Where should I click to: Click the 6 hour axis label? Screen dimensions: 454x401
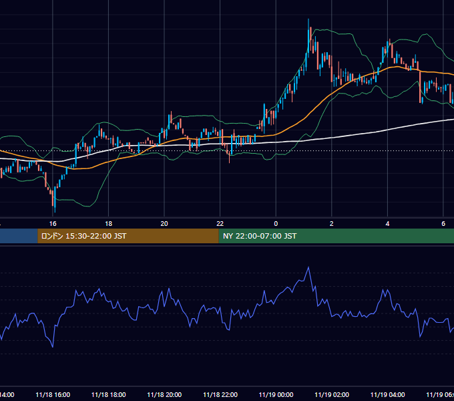443,224
